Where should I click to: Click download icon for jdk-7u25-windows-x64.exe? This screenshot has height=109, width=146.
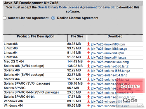click(x=88, y=106)
